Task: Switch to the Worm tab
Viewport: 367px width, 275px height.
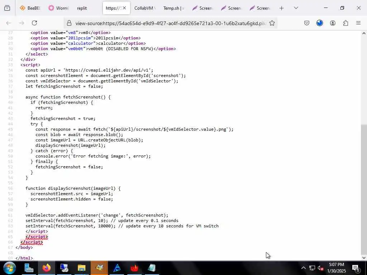Action: click(58, 8)
